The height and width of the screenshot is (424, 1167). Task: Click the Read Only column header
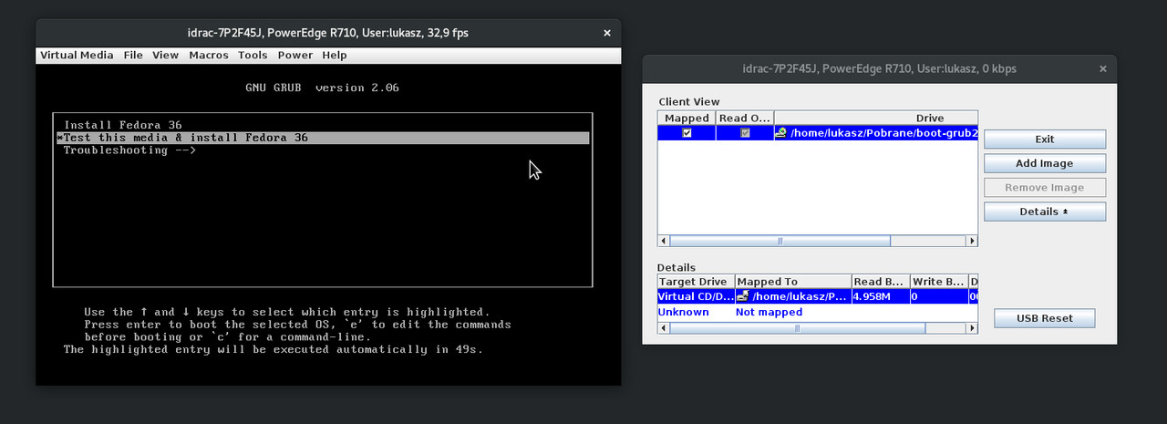pos(745,118)
